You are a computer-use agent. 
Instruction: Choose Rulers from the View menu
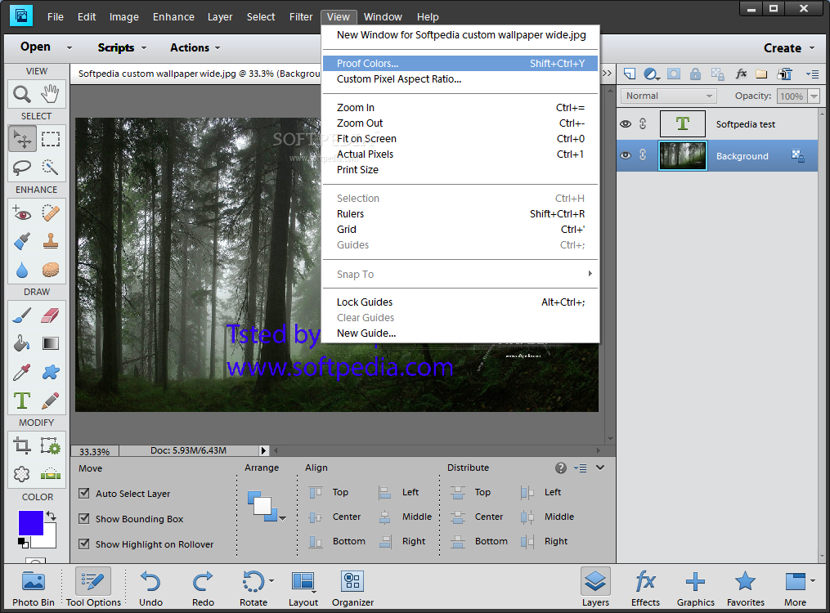pyautogui.click(x=460, y=213)
